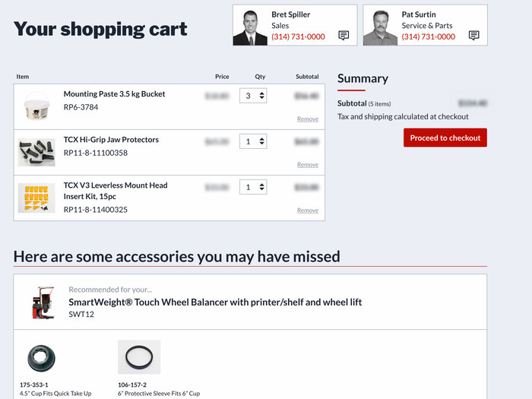Open chat with Bret Spiller
Image resolution: width=532 pixels, height=399 pixels.
click(344, 36)
